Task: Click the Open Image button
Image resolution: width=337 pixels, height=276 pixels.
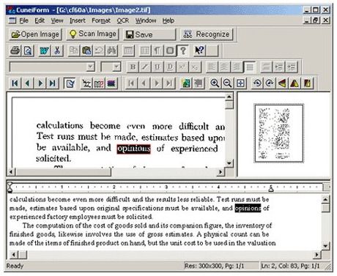Action: coord(36,34)
